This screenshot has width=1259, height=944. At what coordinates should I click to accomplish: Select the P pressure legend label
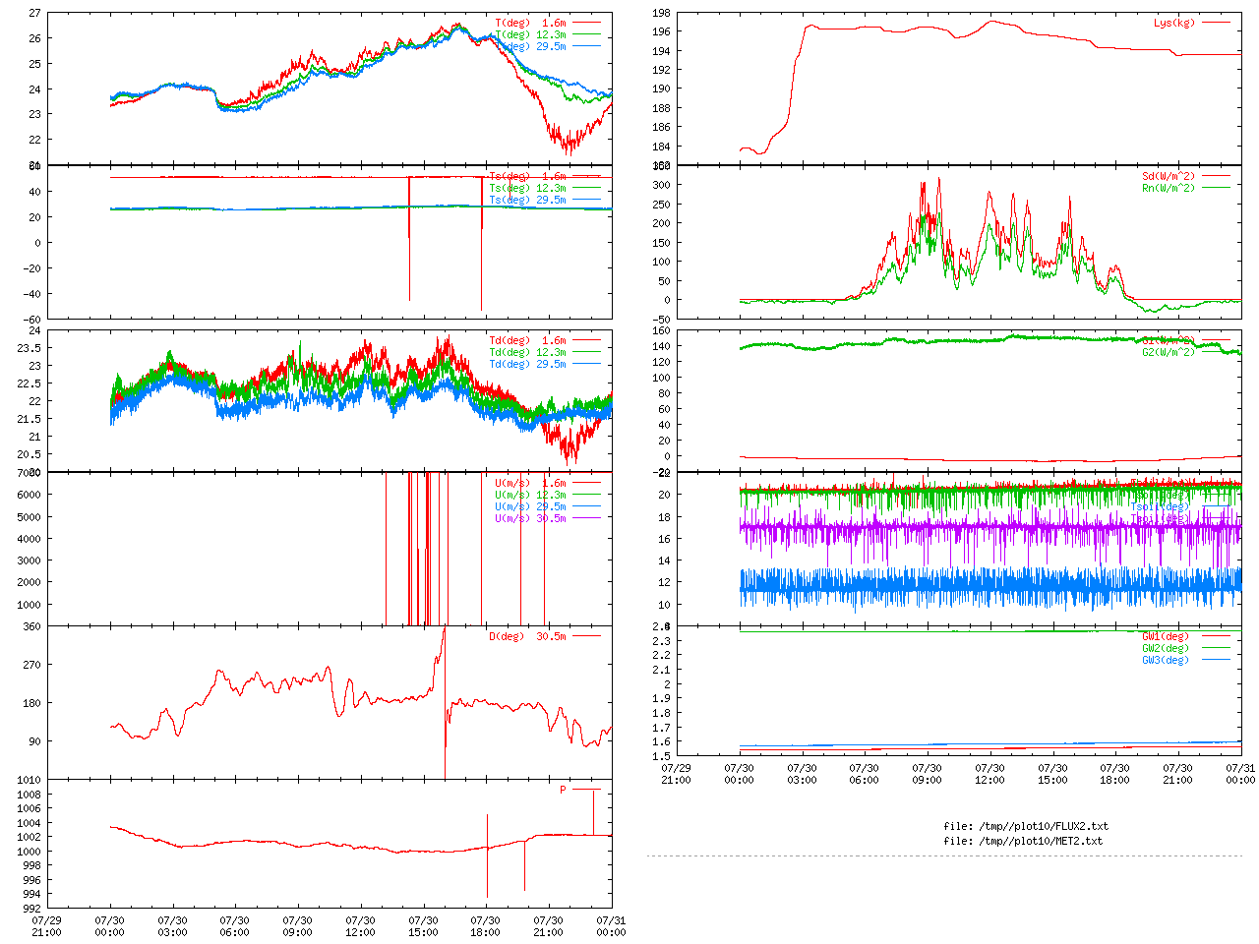tap(564, 790)
